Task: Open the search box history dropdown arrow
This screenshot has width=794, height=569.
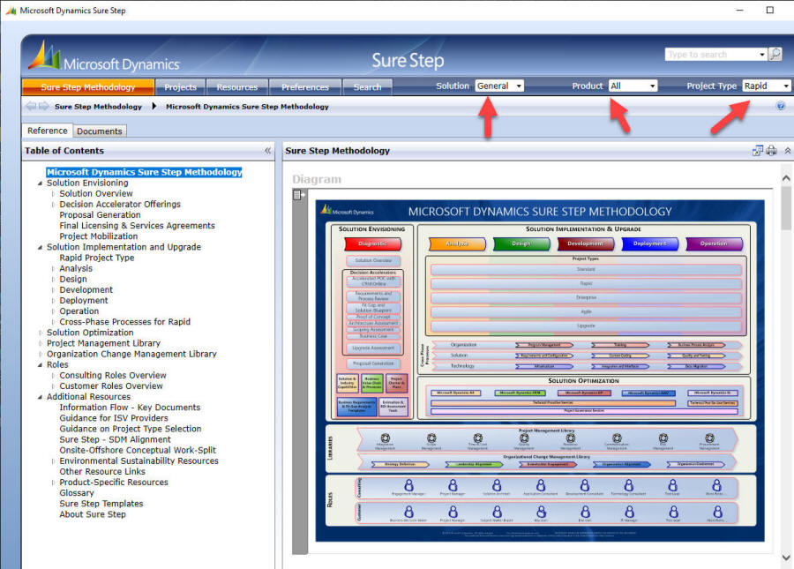Action: [x=761, y=54]
